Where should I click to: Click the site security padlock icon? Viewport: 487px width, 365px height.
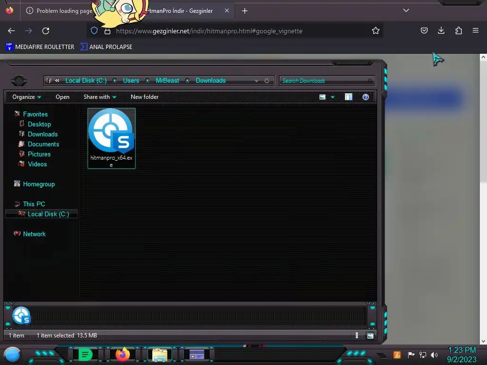107,31
